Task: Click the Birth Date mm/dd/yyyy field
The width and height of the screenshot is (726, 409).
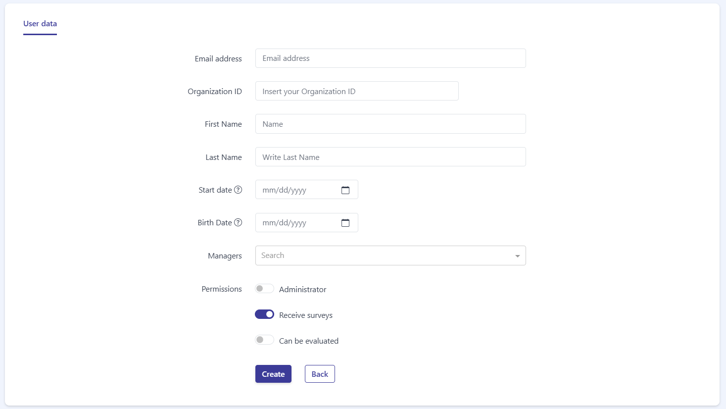Action: coord(307,223)
